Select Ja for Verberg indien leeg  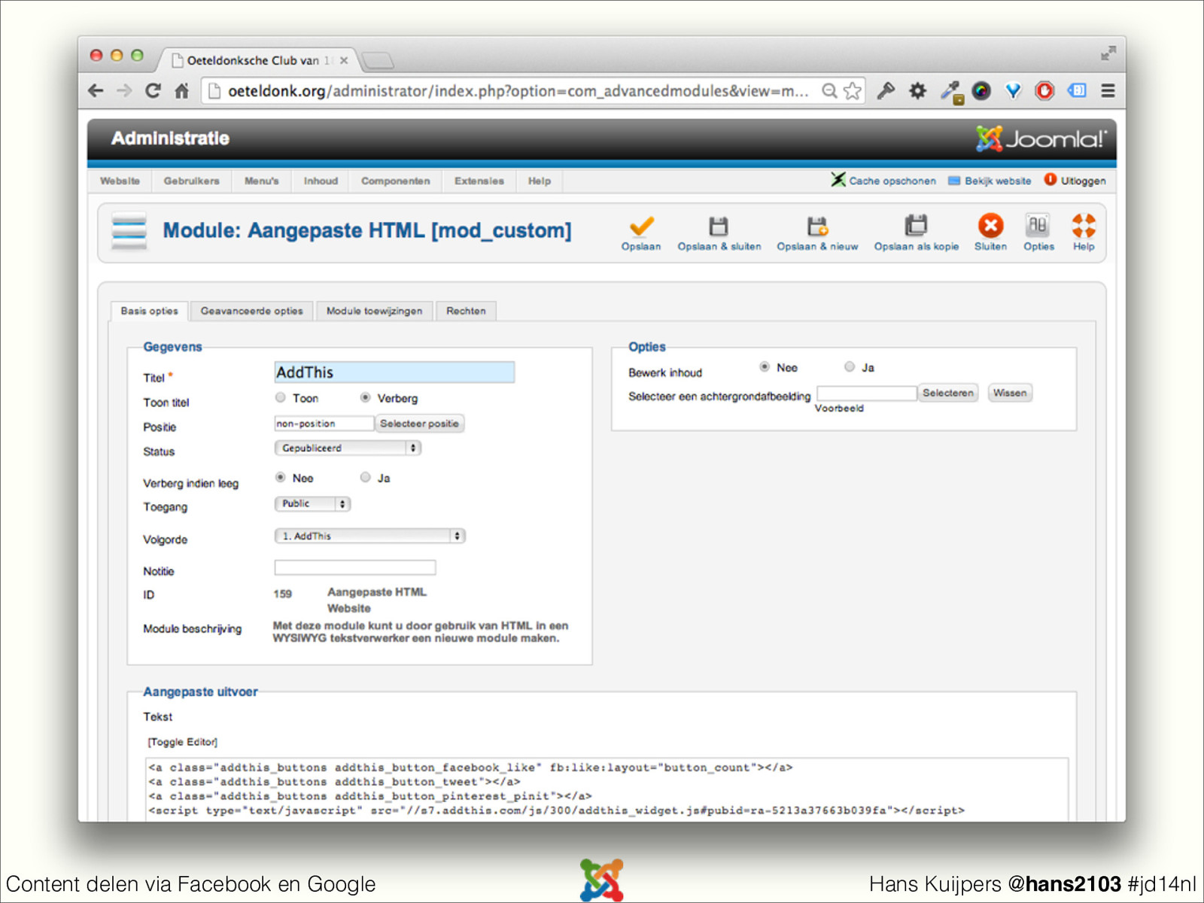[365, 477]
